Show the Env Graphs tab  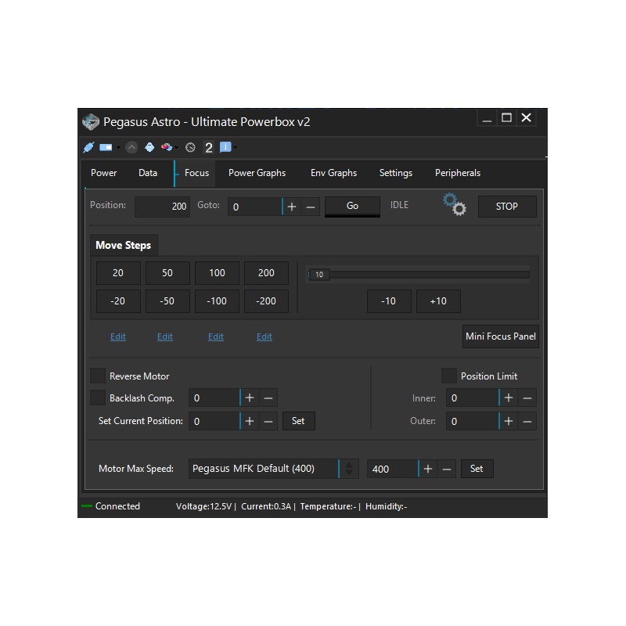[x=334, y=173]
